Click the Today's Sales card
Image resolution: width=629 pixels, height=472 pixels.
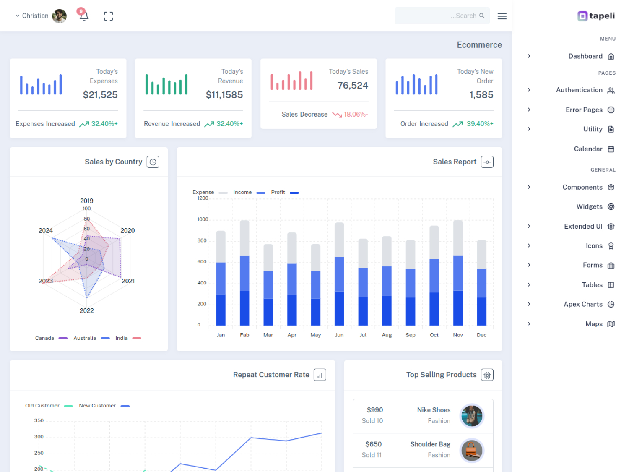click(319, 94)
